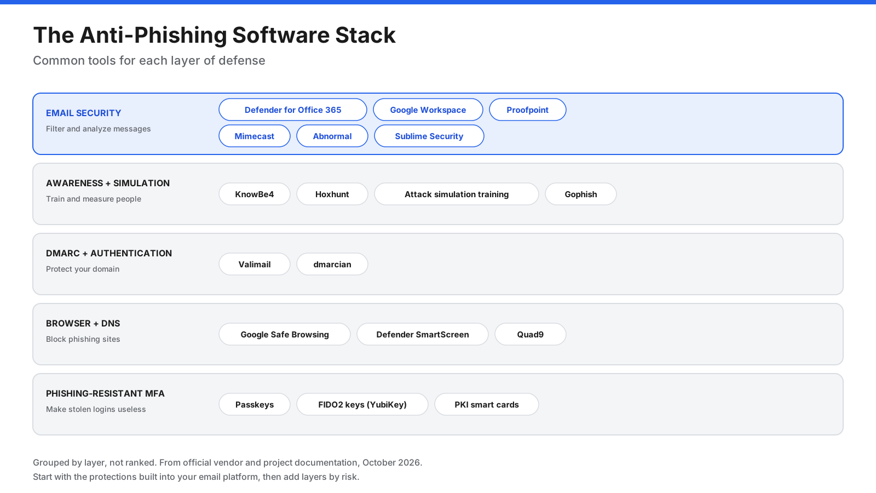Click the BROWSER + DNS heading
Viewport: 876px width, 493px height.
(x=83, y=323)
